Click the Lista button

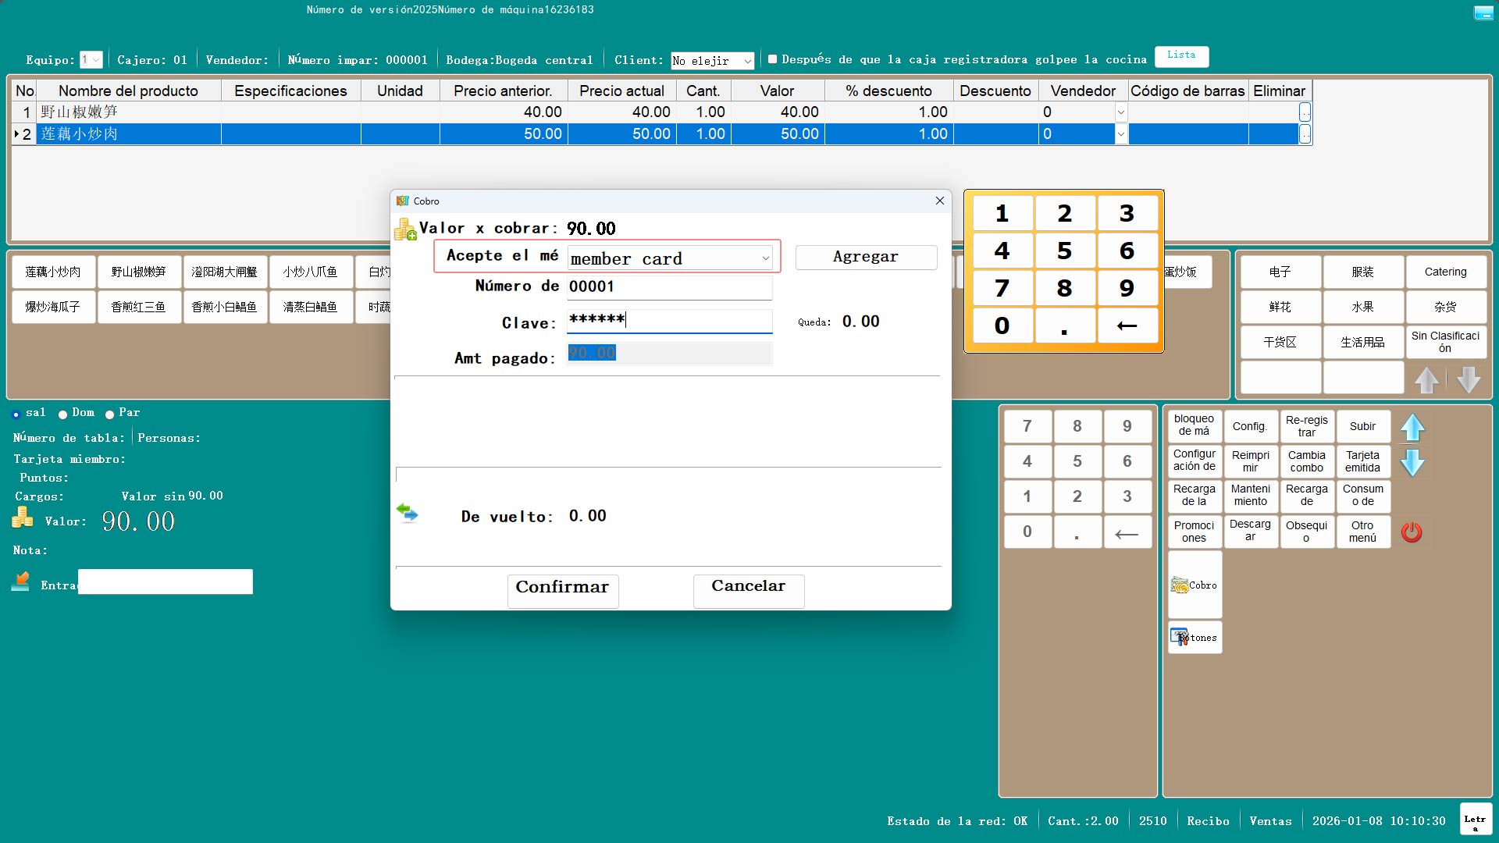click(1180, 55)
